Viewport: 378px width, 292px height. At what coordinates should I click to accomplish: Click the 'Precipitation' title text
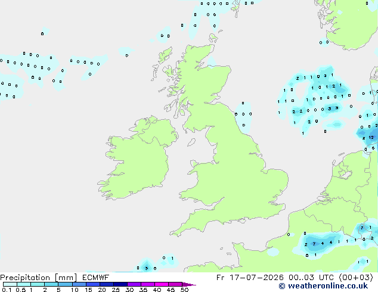coord(25,278)
